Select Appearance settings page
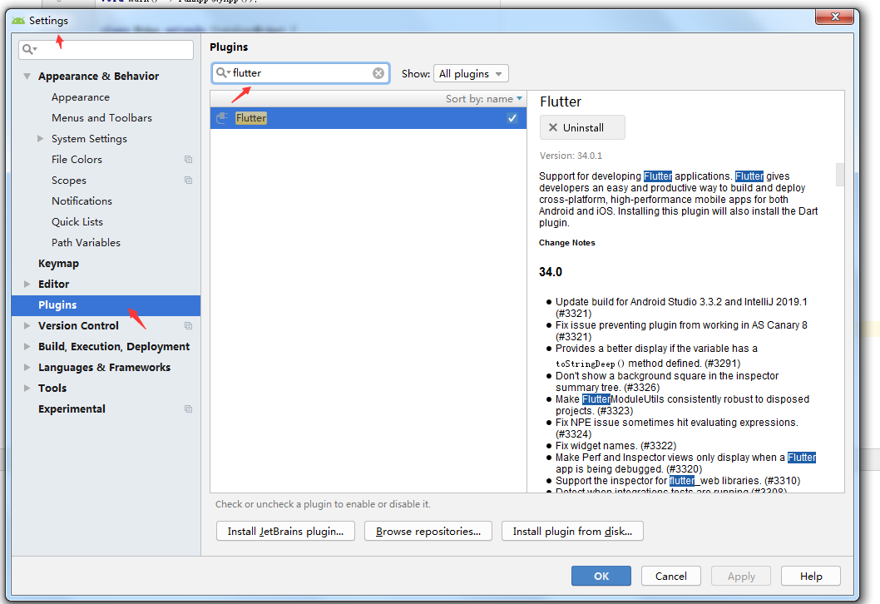The image size is (880, 604). tap(81, 97)
